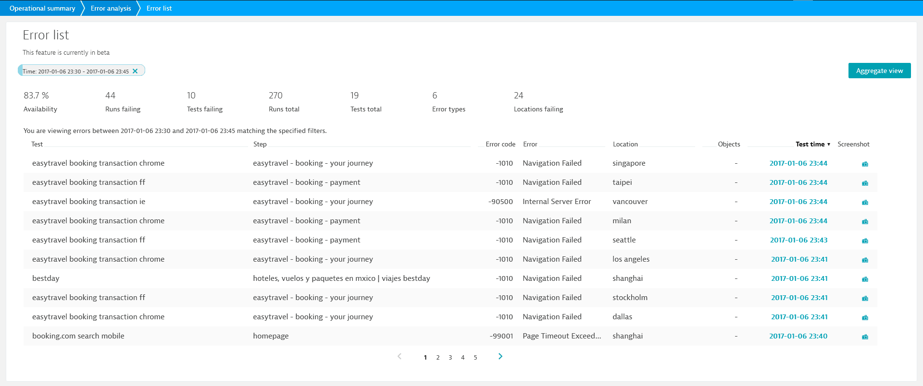Open screenshot for dallas error row

tap(865, 317)
